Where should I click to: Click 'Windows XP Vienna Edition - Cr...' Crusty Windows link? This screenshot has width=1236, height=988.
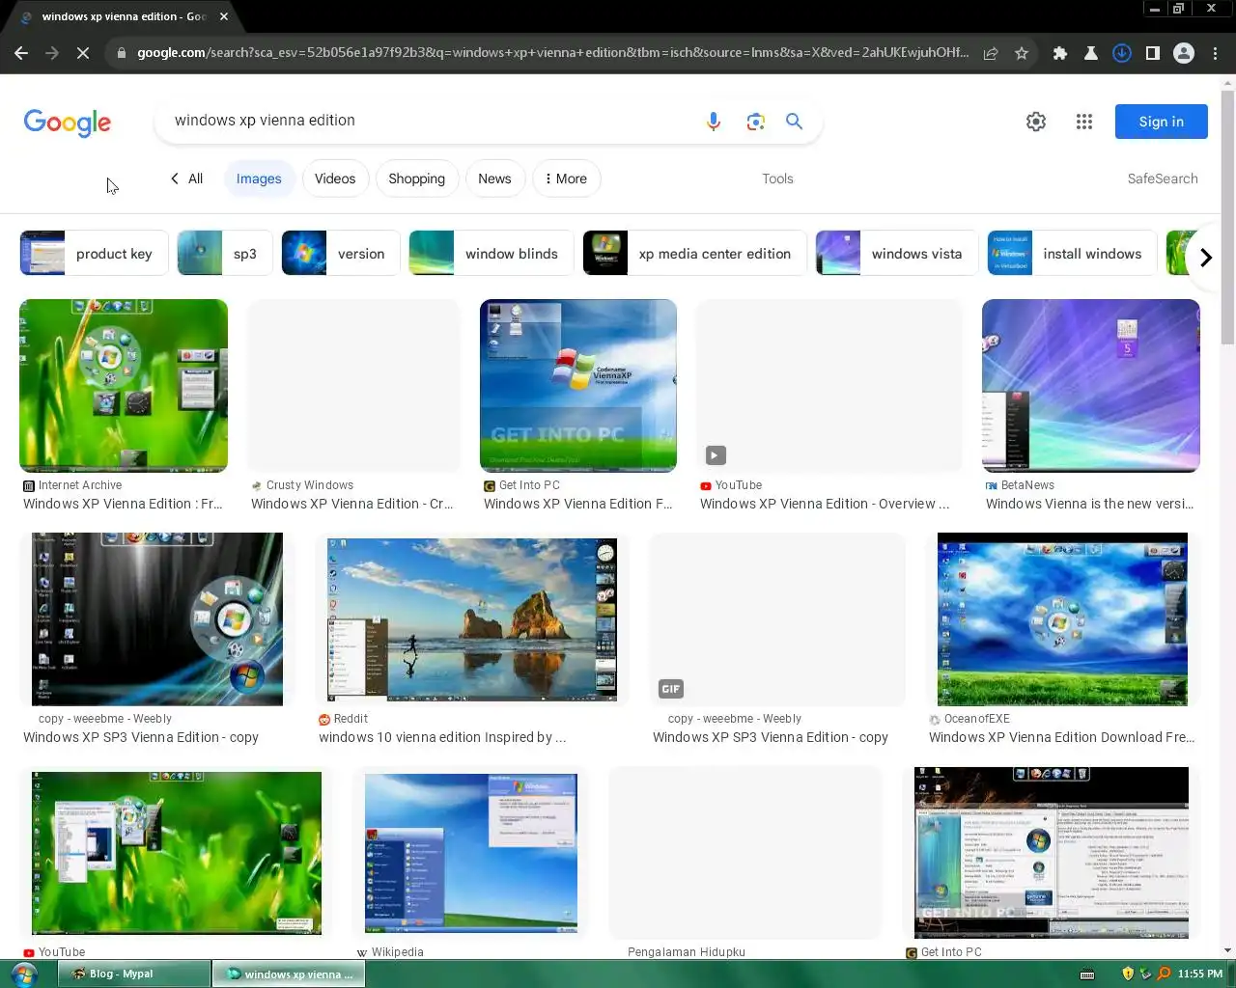(352, 504)
